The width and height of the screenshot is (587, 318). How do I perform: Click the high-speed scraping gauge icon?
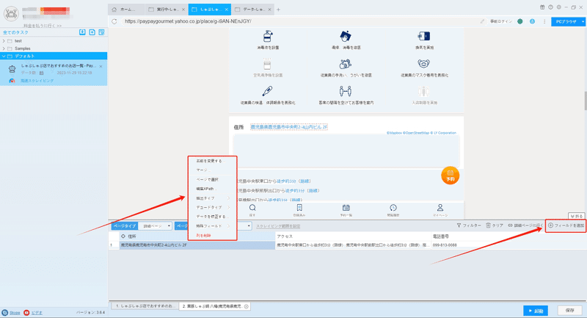[x=12, y=81]
